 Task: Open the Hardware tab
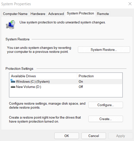point(38,14)
